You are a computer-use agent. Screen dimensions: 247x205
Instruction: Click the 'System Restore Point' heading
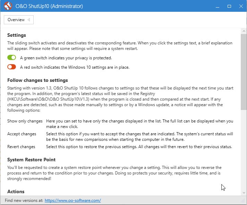pos(31,160)
